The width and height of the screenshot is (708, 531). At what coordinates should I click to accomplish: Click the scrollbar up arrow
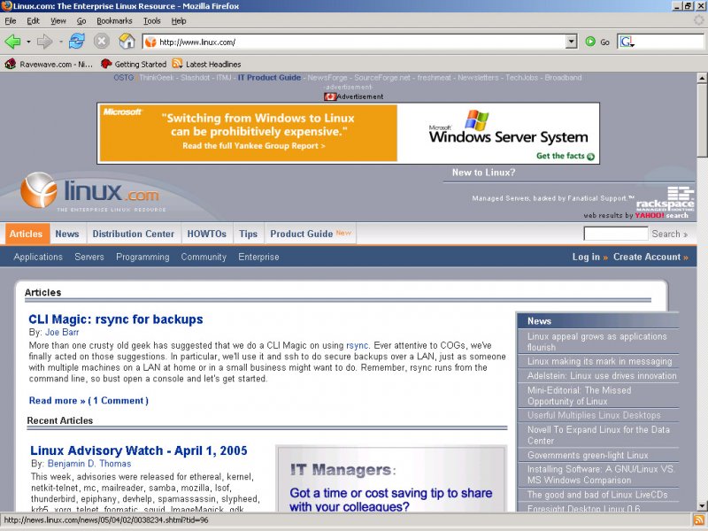[702, 78]
